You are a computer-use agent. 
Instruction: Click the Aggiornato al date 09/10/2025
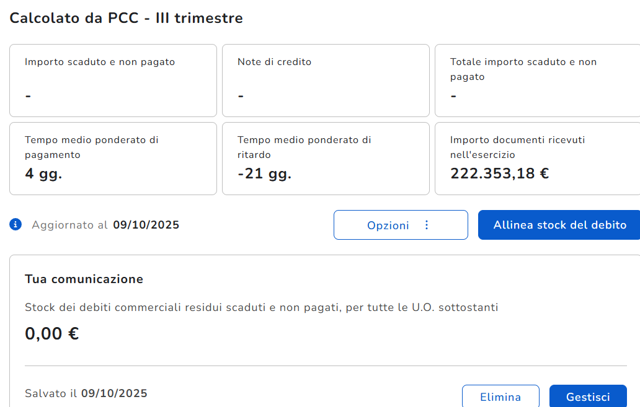(x=146, y=225)
